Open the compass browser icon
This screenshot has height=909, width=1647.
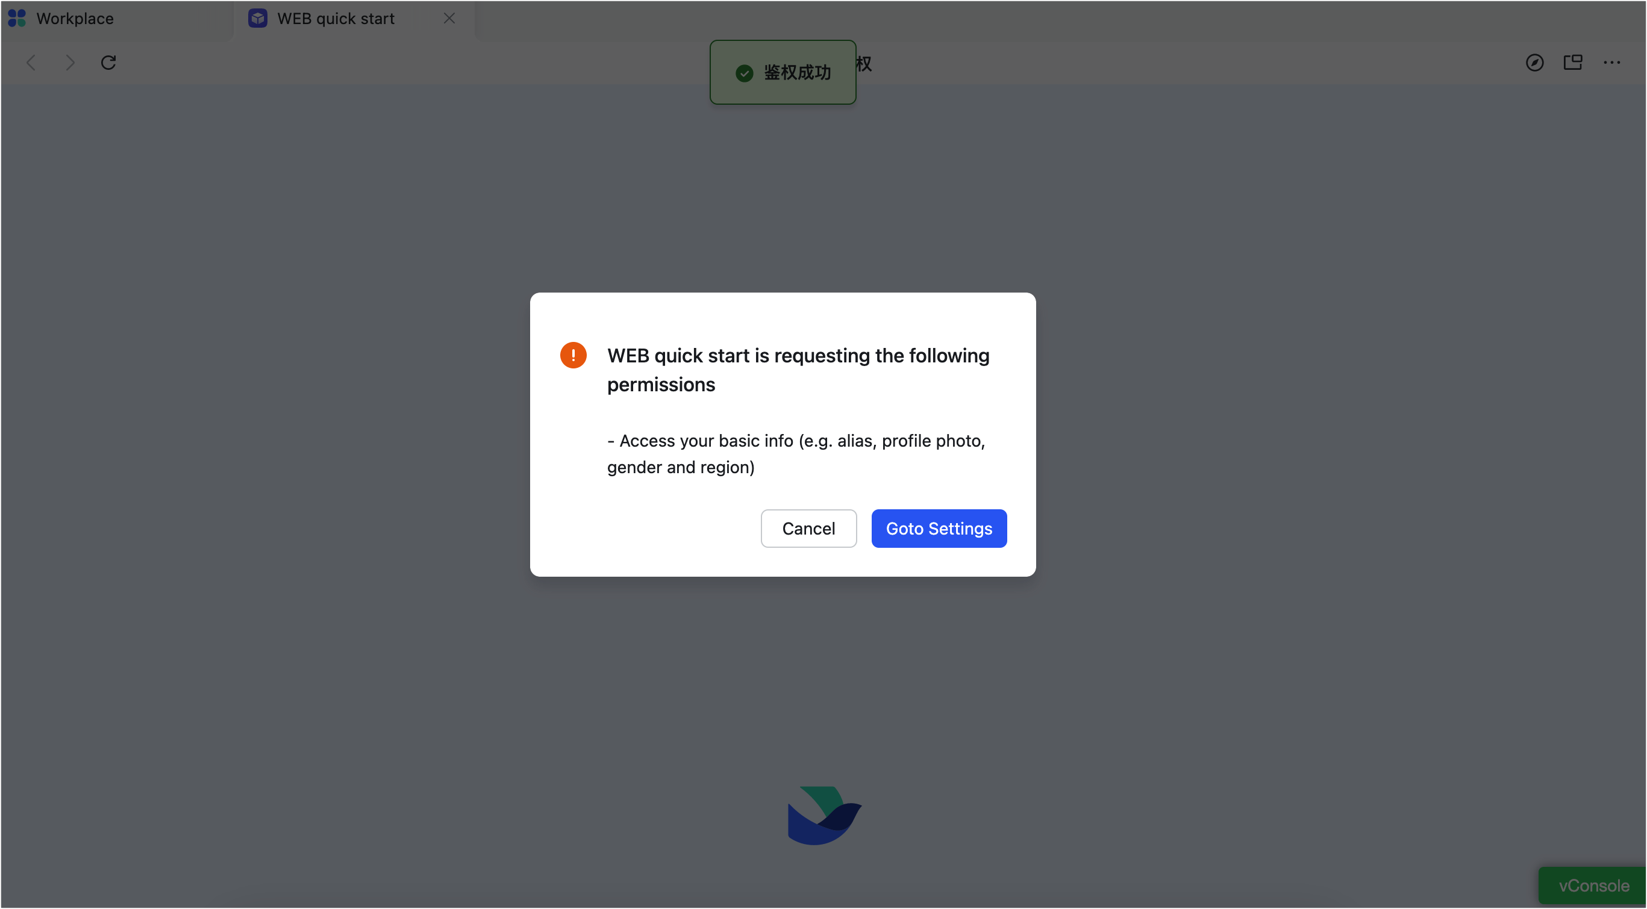point(1534,63)
